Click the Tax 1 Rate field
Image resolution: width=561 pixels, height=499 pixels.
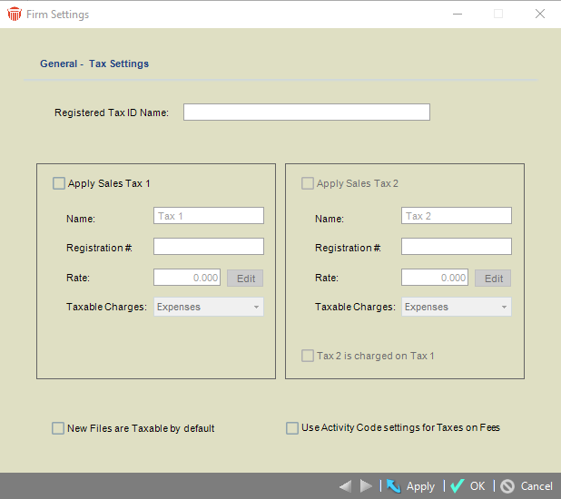[187, 278]
